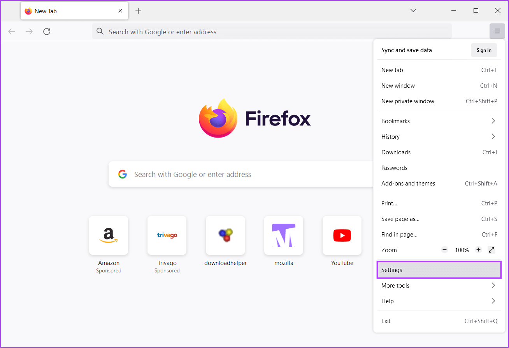Screen dimensions: 509x348
Task: Focus the center Google search box
Action: tap(240, 174)
